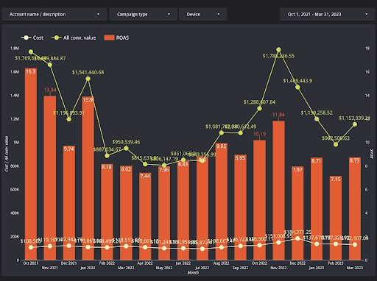Open the Device filter dropdown

point(203,14)
